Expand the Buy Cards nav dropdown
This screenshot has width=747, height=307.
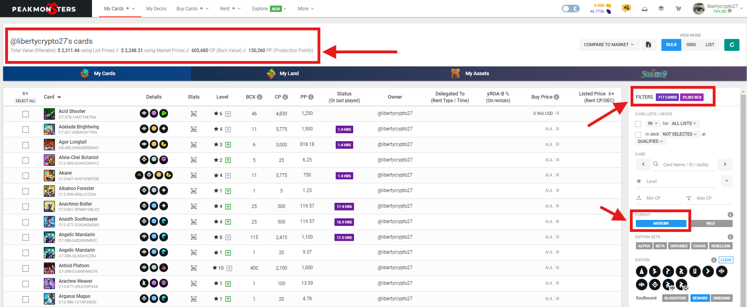click(192, 9)
